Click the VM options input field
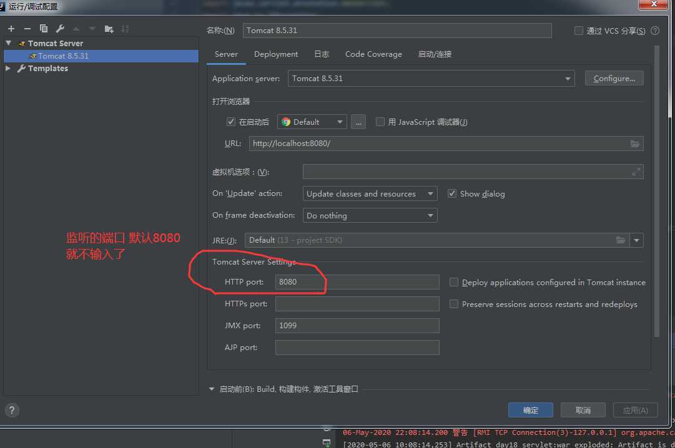This screenshot has height=448, width=675. 473,172
